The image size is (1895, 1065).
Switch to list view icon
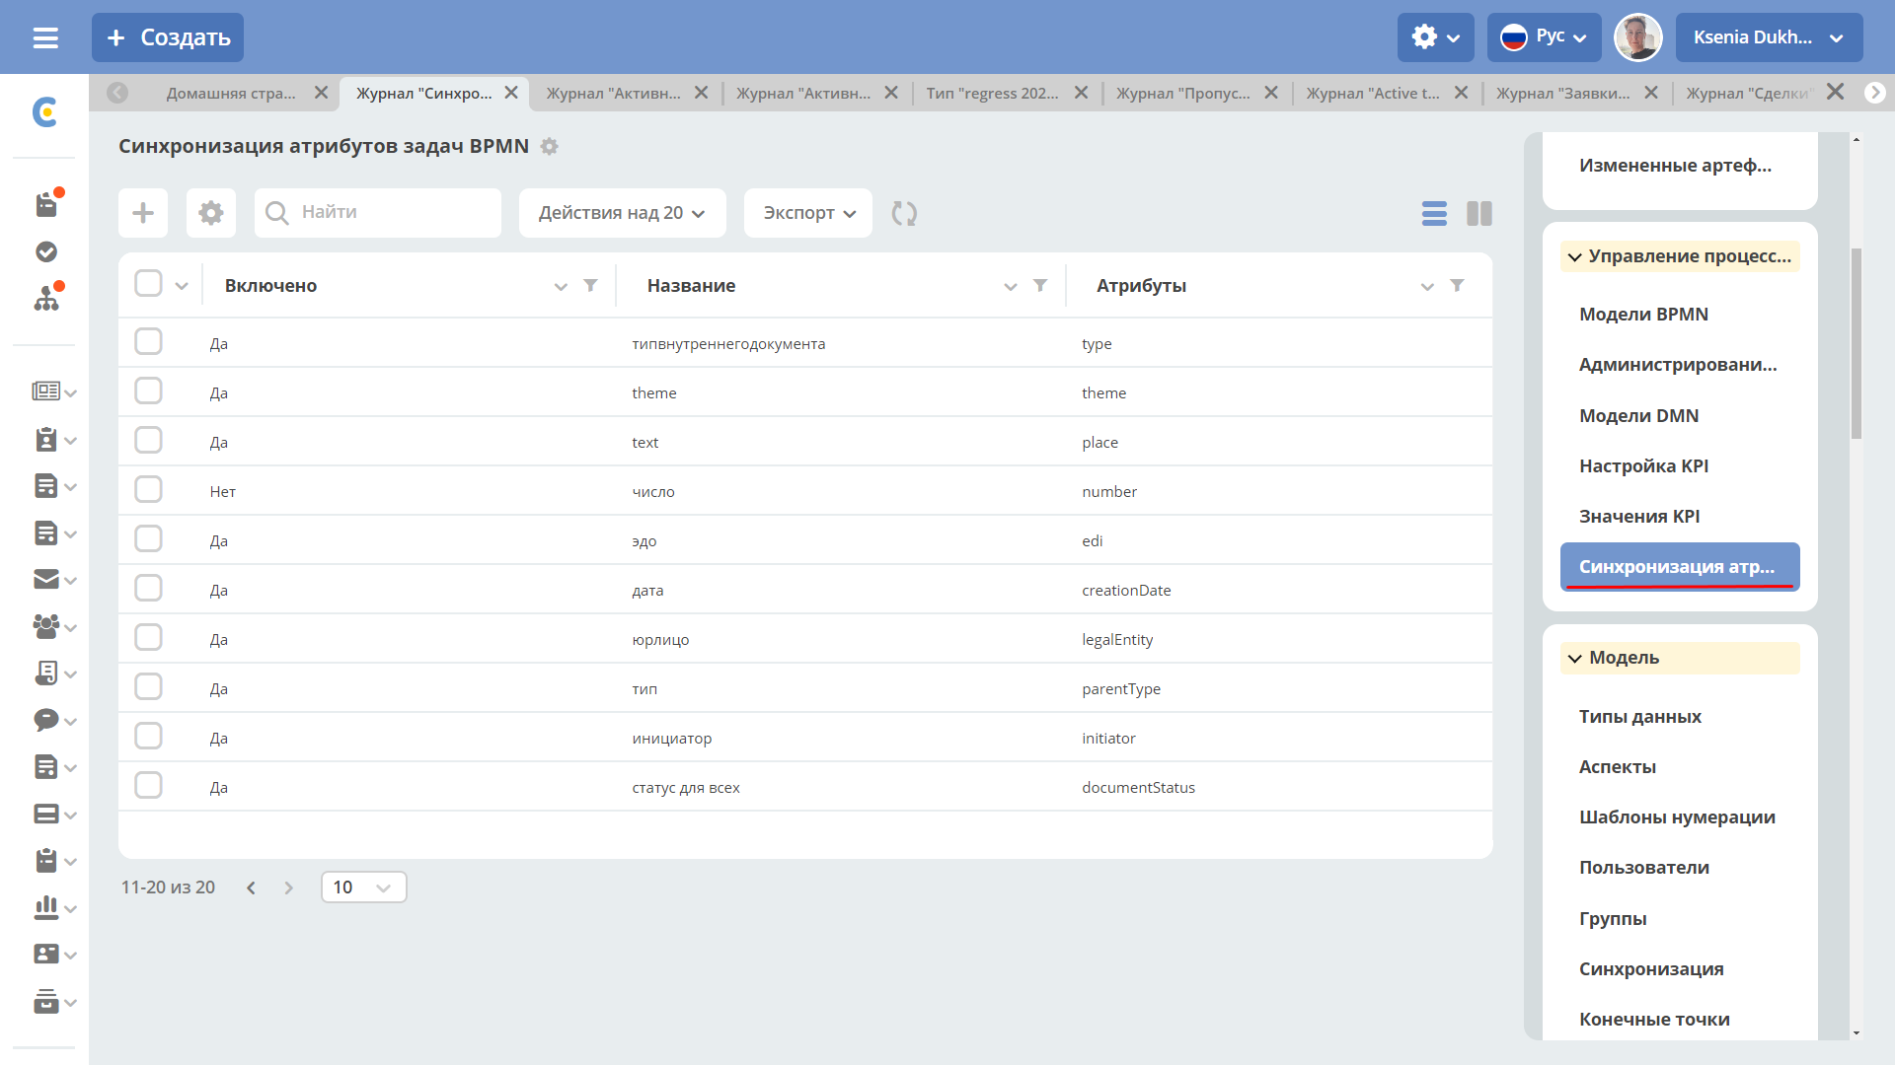point(1434,213)
